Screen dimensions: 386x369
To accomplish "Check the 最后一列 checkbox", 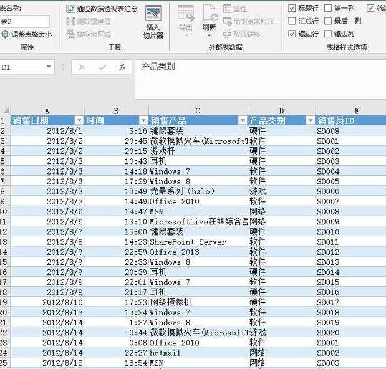I will [x=328, y=21].
